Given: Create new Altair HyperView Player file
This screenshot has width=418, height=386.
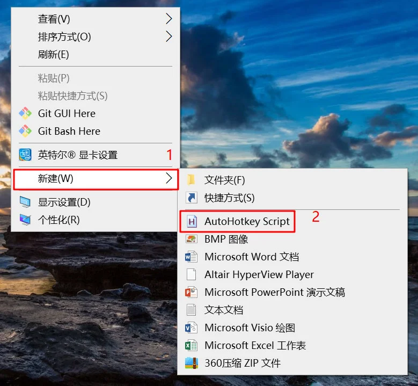Looking at the screenshot, I should (x=292, y=274).
